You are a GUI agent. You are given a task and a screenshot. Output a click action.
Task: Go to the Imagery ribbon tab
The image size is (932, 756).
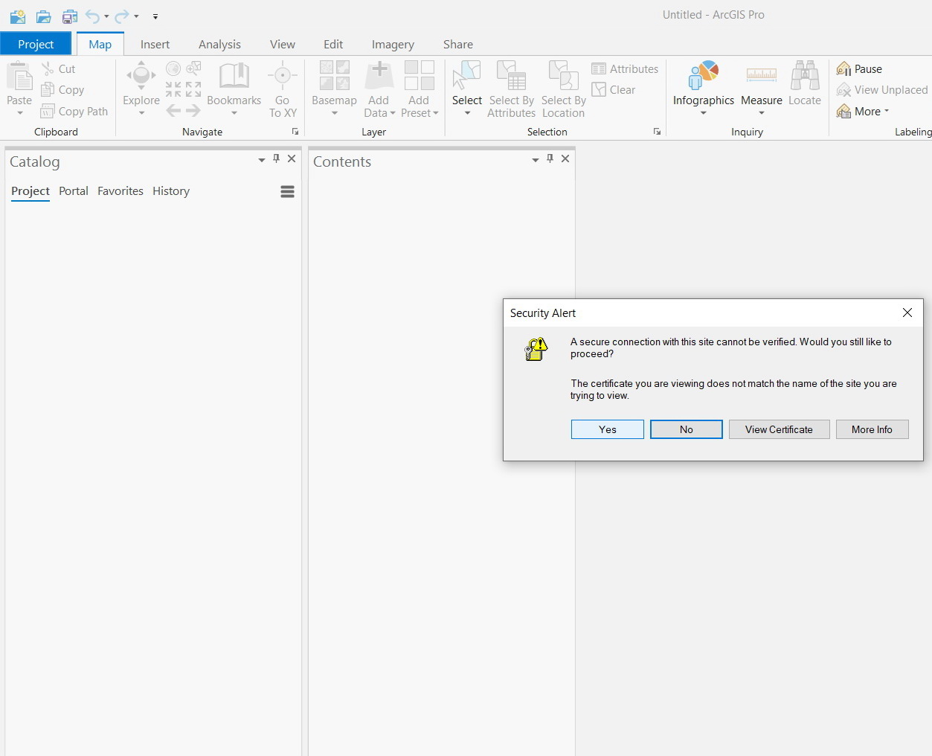click(x=393, y=44)
